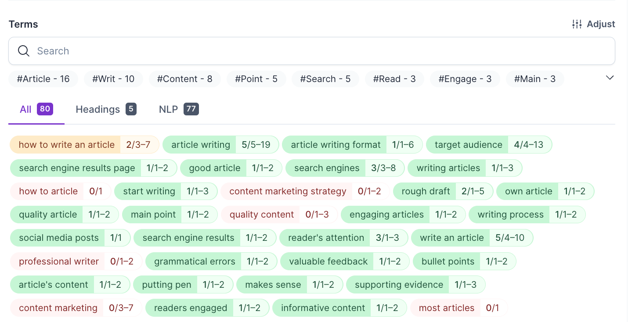Select the #Search - 5 filter

tap(325, 79)
